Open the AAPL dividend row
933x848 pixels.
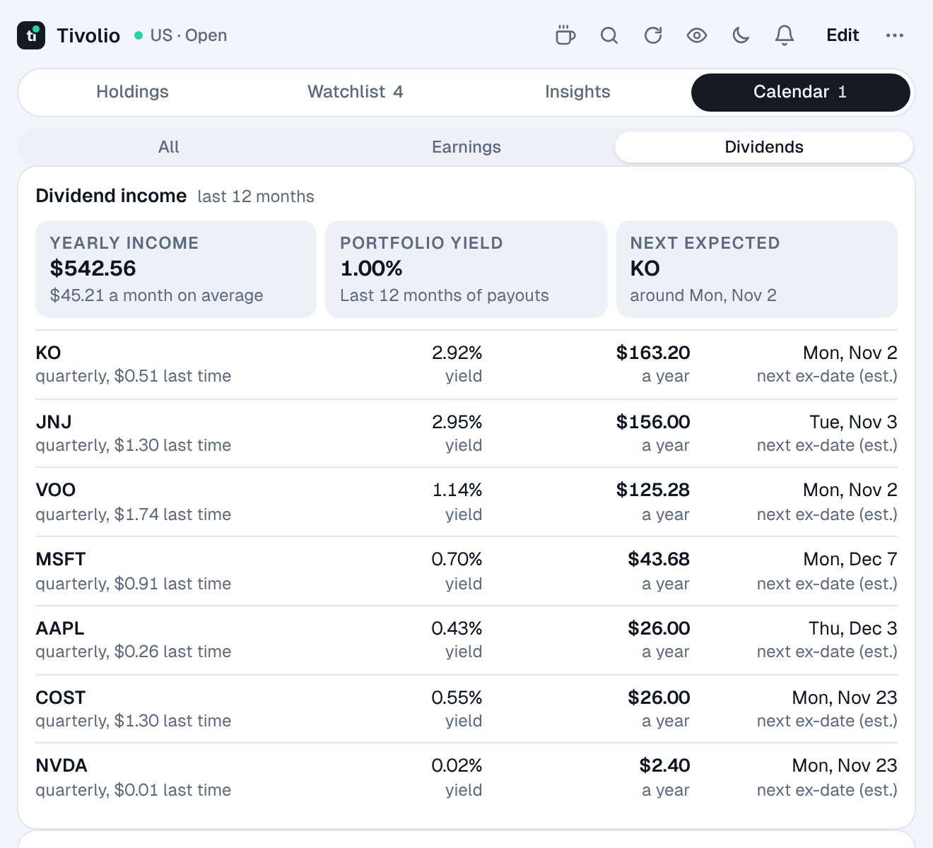click(466, 640)
